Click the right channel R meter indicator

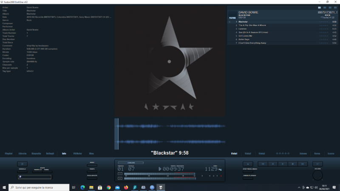pos(120,178)
